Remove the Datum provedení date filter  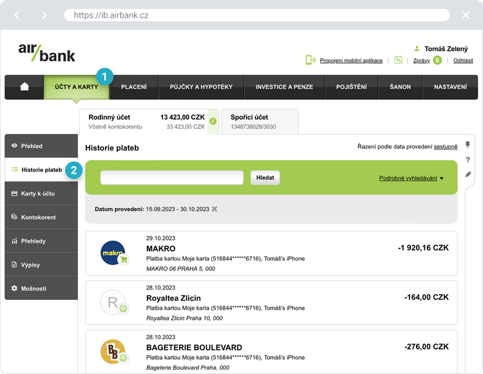click(214, 209)
